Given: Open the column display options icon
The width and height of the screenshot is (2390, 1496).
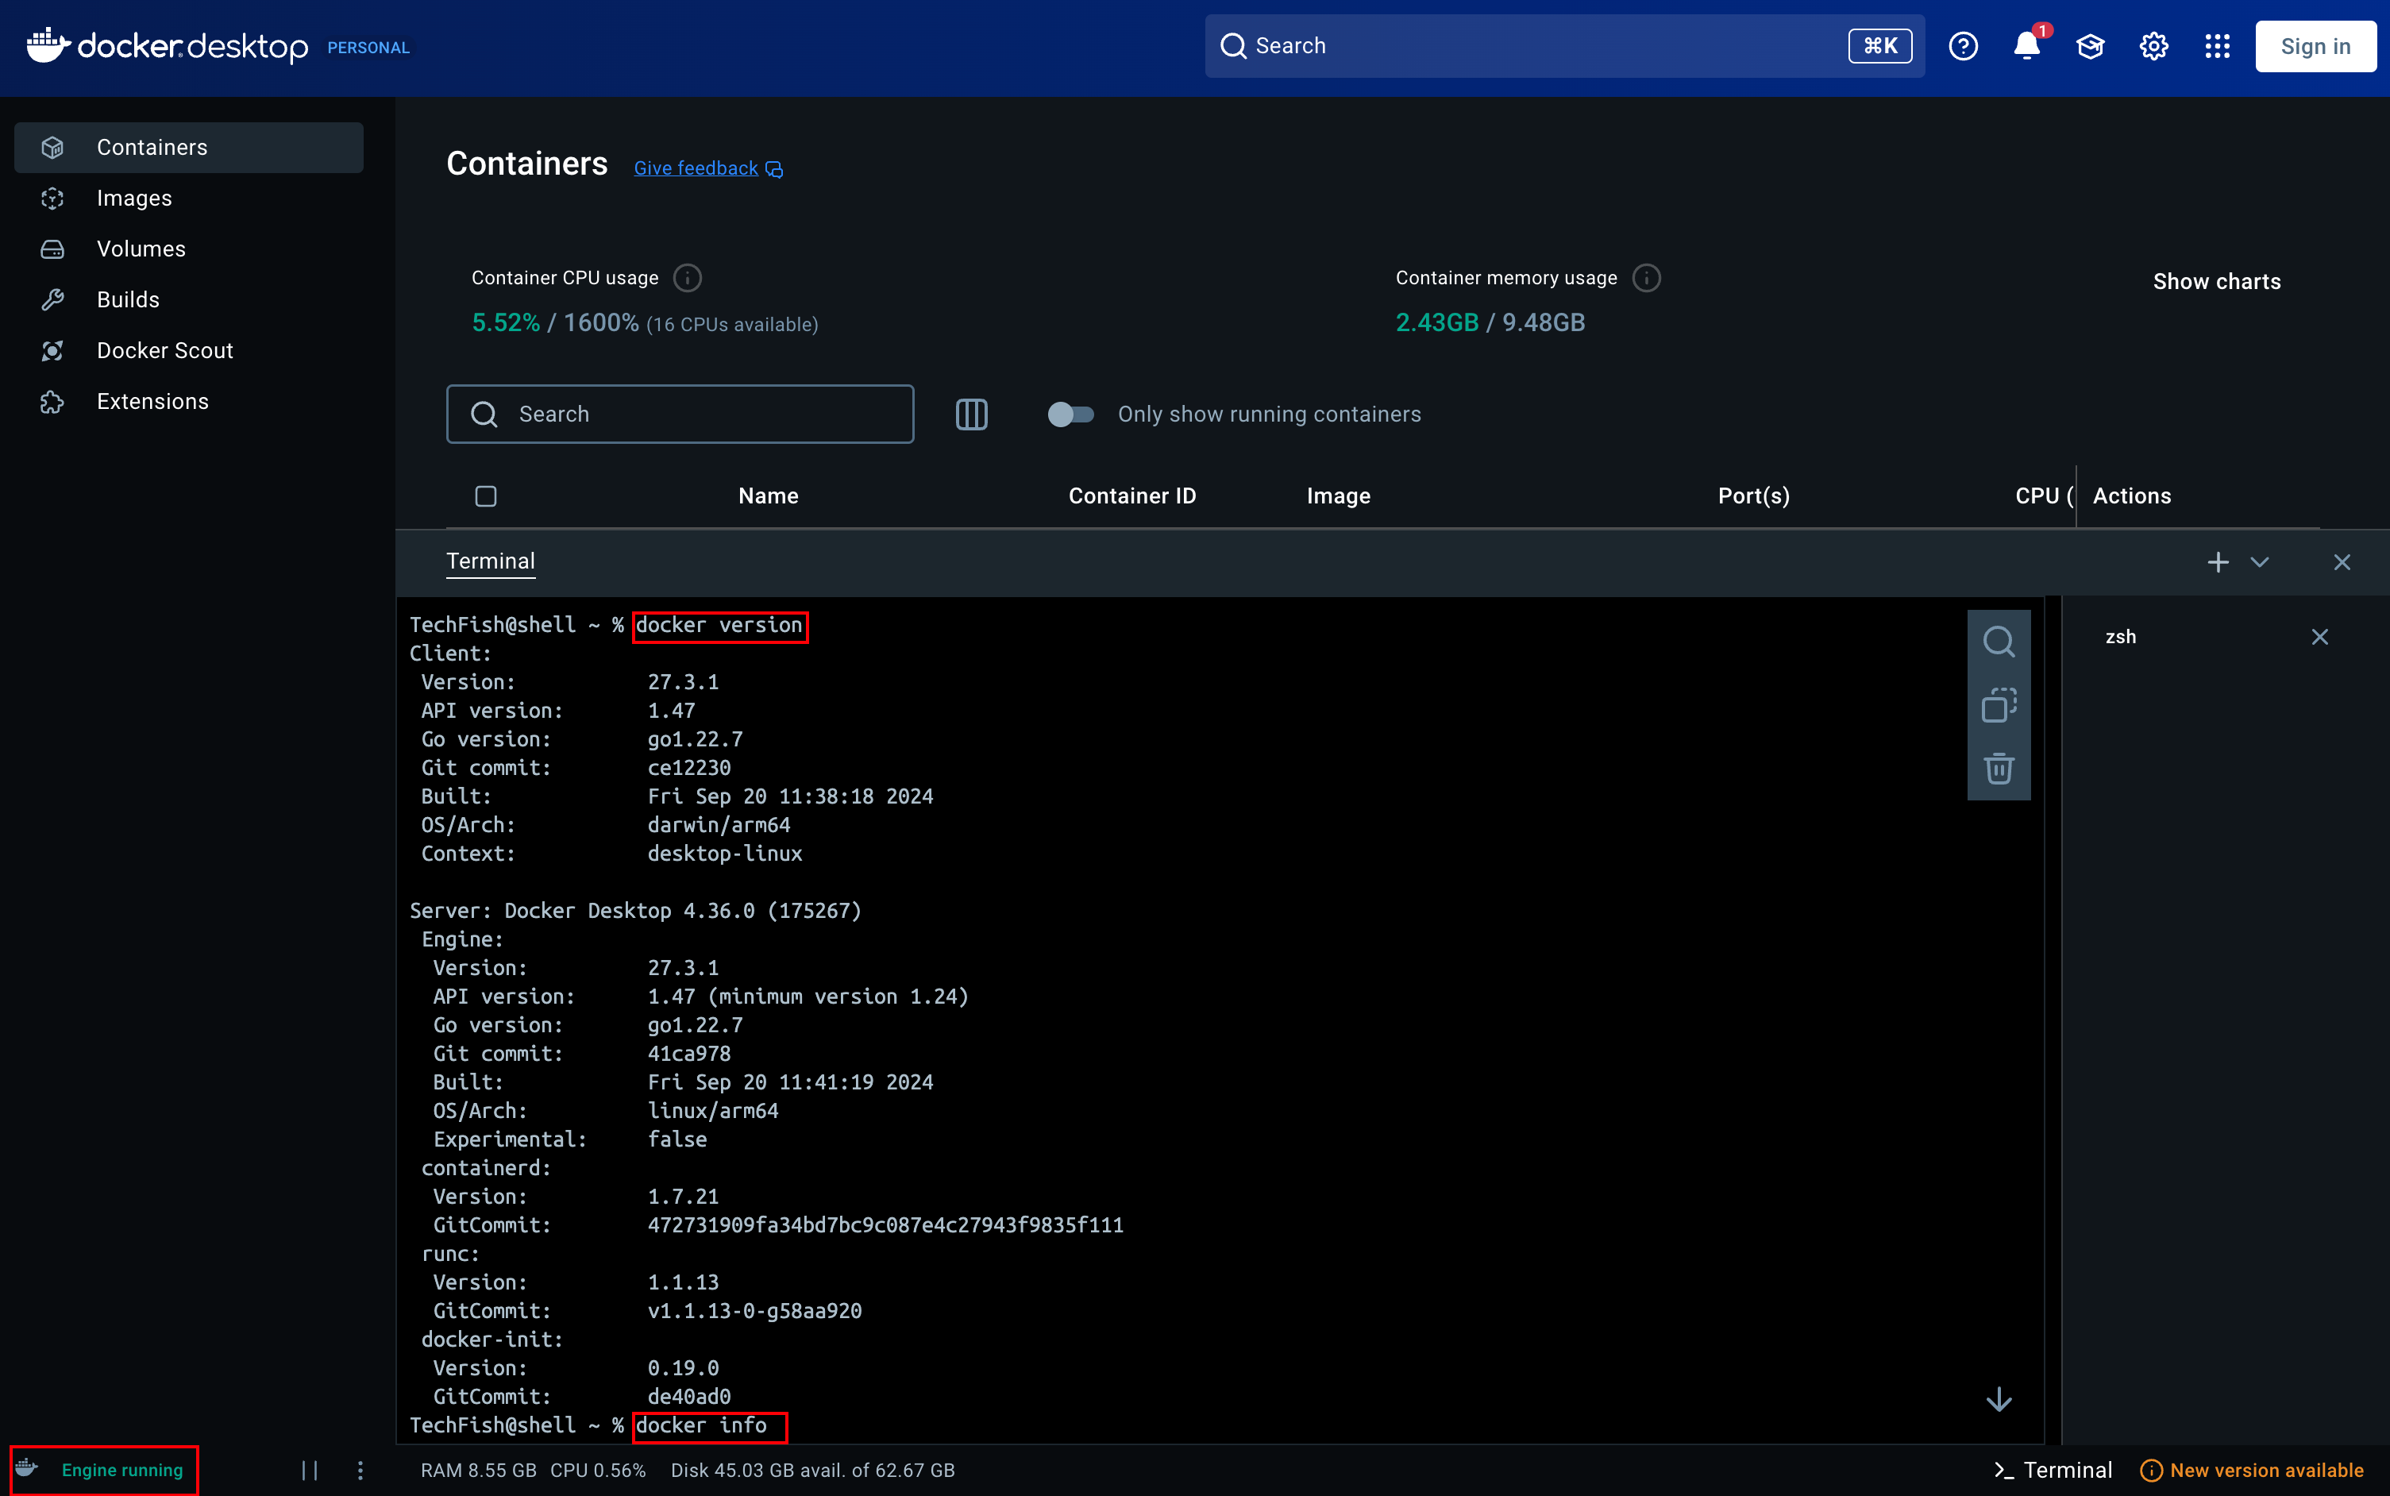Looking at the screenshot, I should tap(971, 414).
